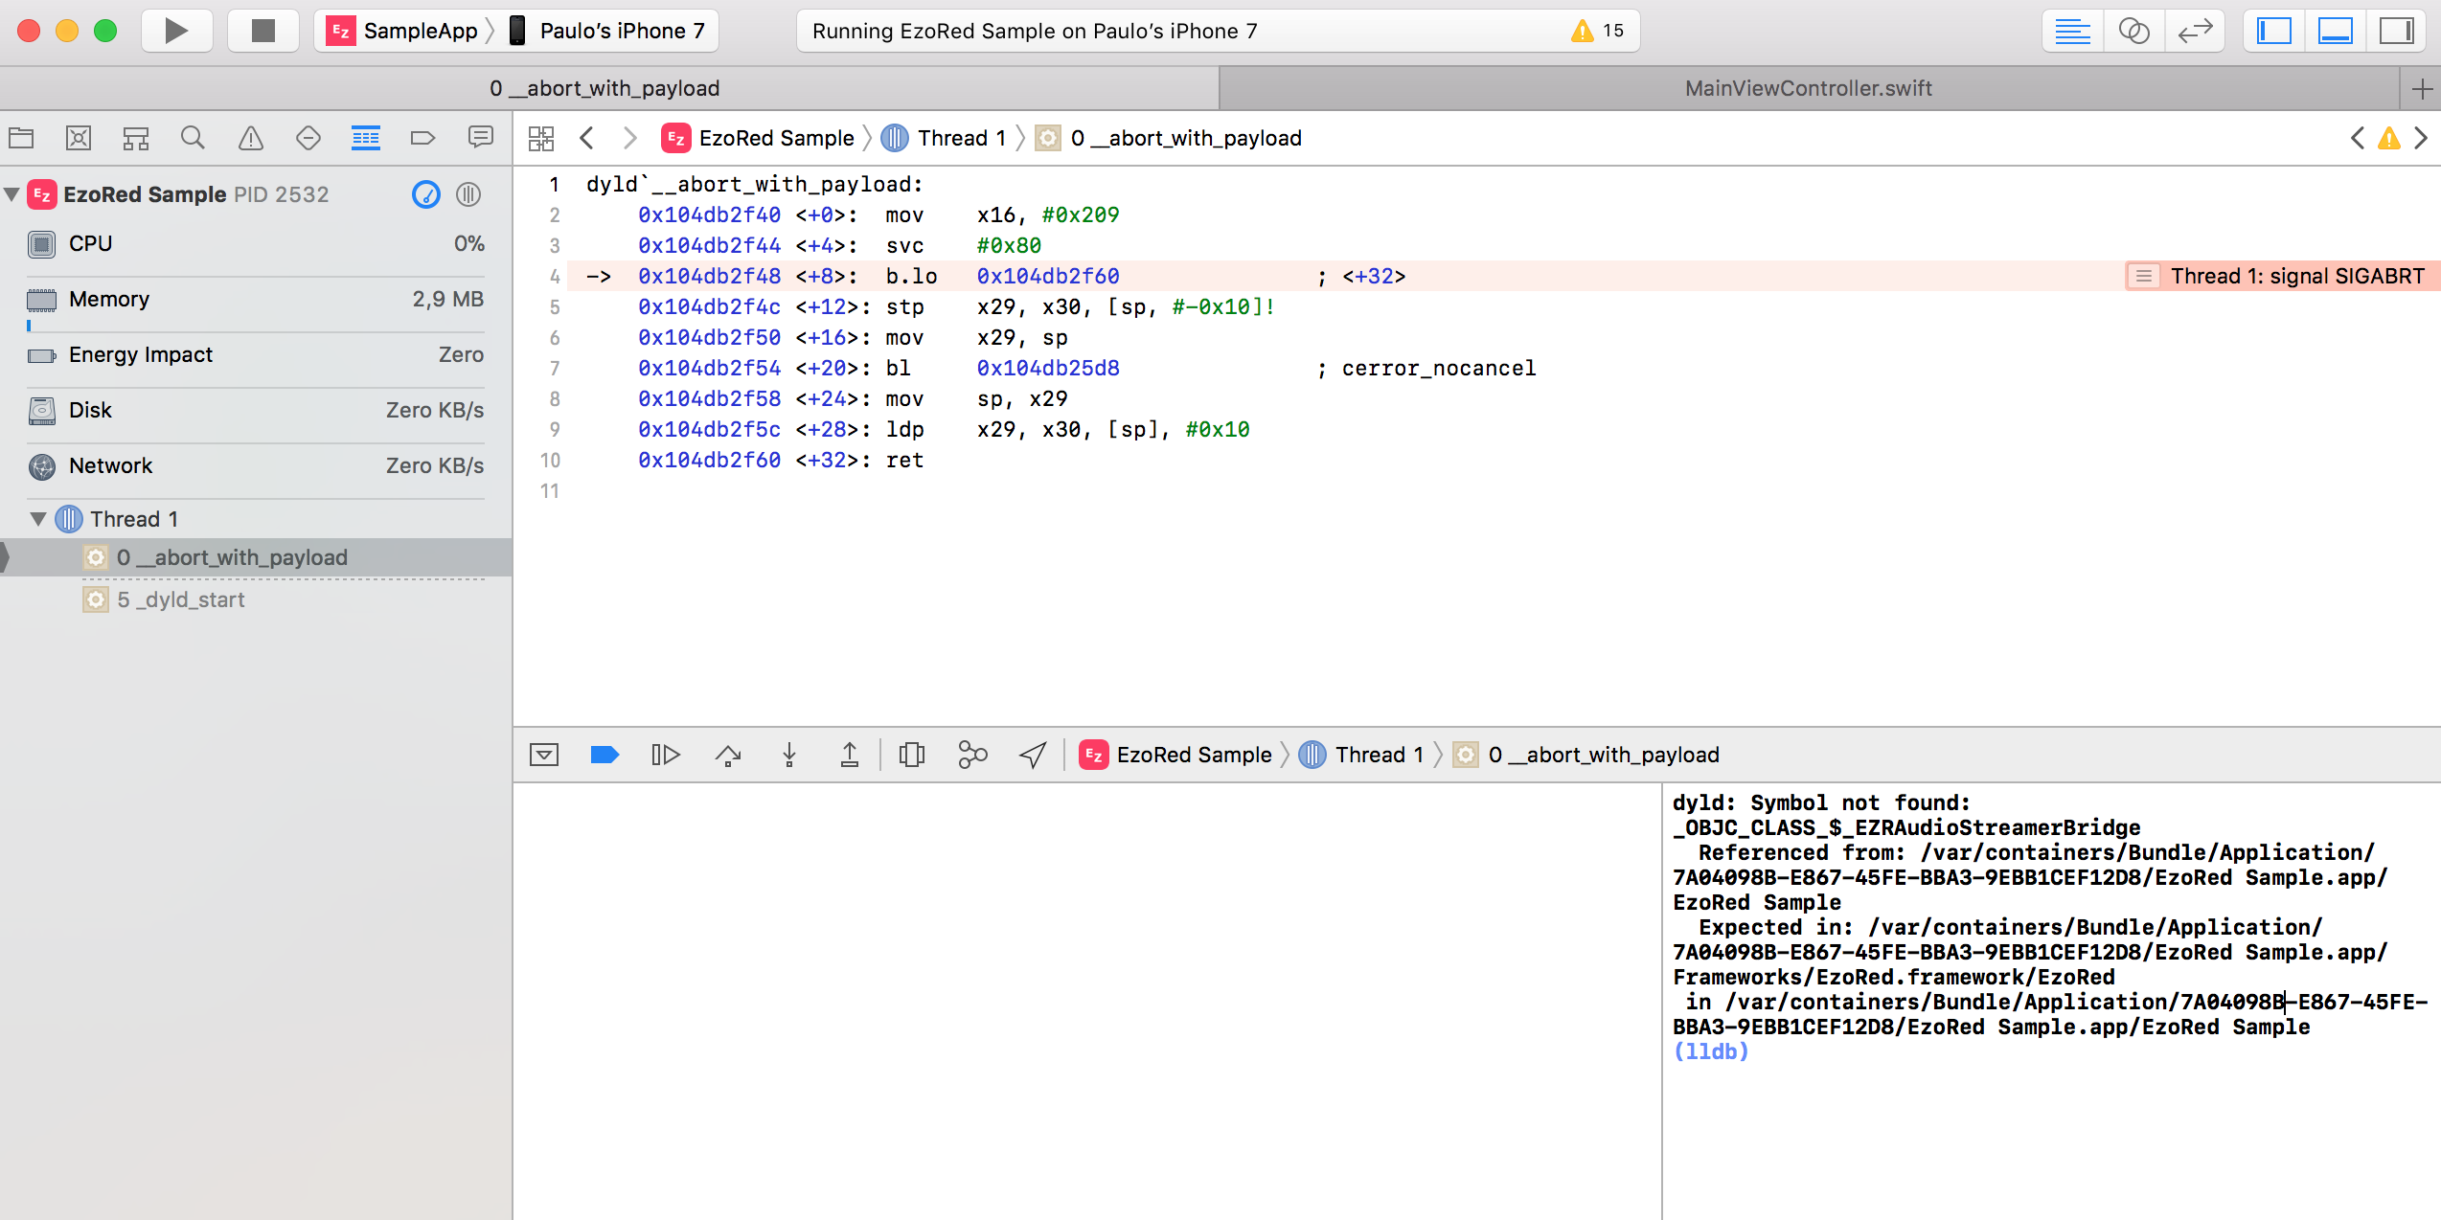The image size is (2441, 1220).
Task: Expand EzoRed Sample process tree
Action: (x=12, y=193)
